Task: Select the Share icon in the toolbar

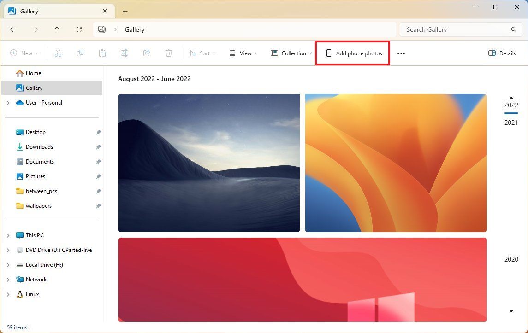Action: (146, 53)
